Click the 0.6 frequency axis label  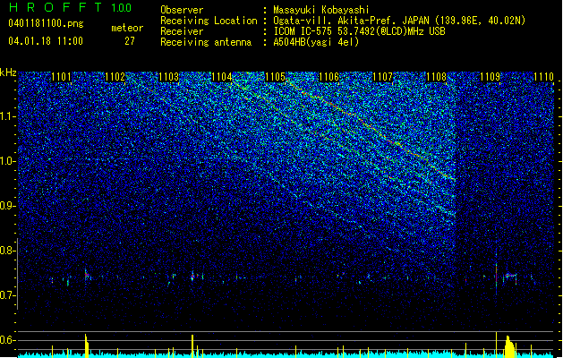click(8, 340)
